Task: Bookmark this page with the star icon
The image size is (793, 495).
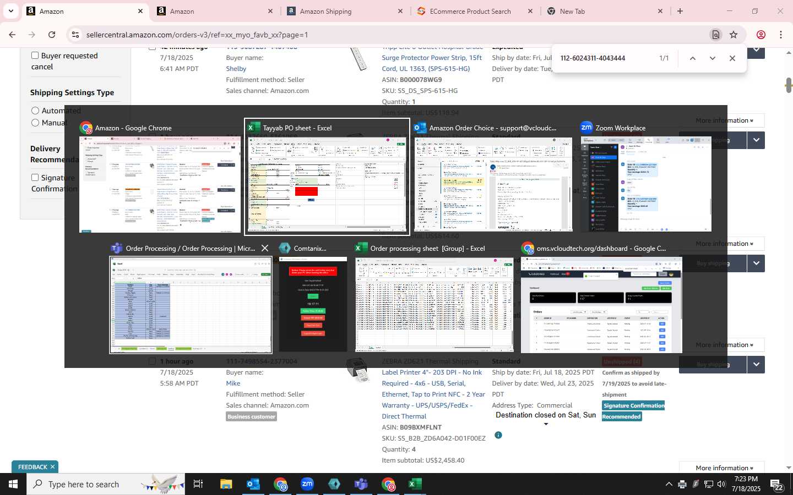Action: click(x=734, y=35)
